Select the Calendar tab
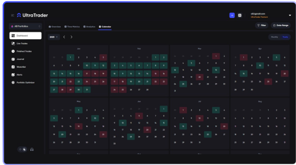This screenshot has height=165, width=296. pos(105,26)
